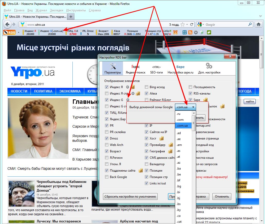Click the найти button on Utro.ua page
The image size is (265, 224).
(x=250, y=101)
